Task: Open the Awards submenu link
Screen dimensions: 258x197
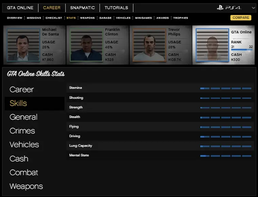Action: click(162, 18)
